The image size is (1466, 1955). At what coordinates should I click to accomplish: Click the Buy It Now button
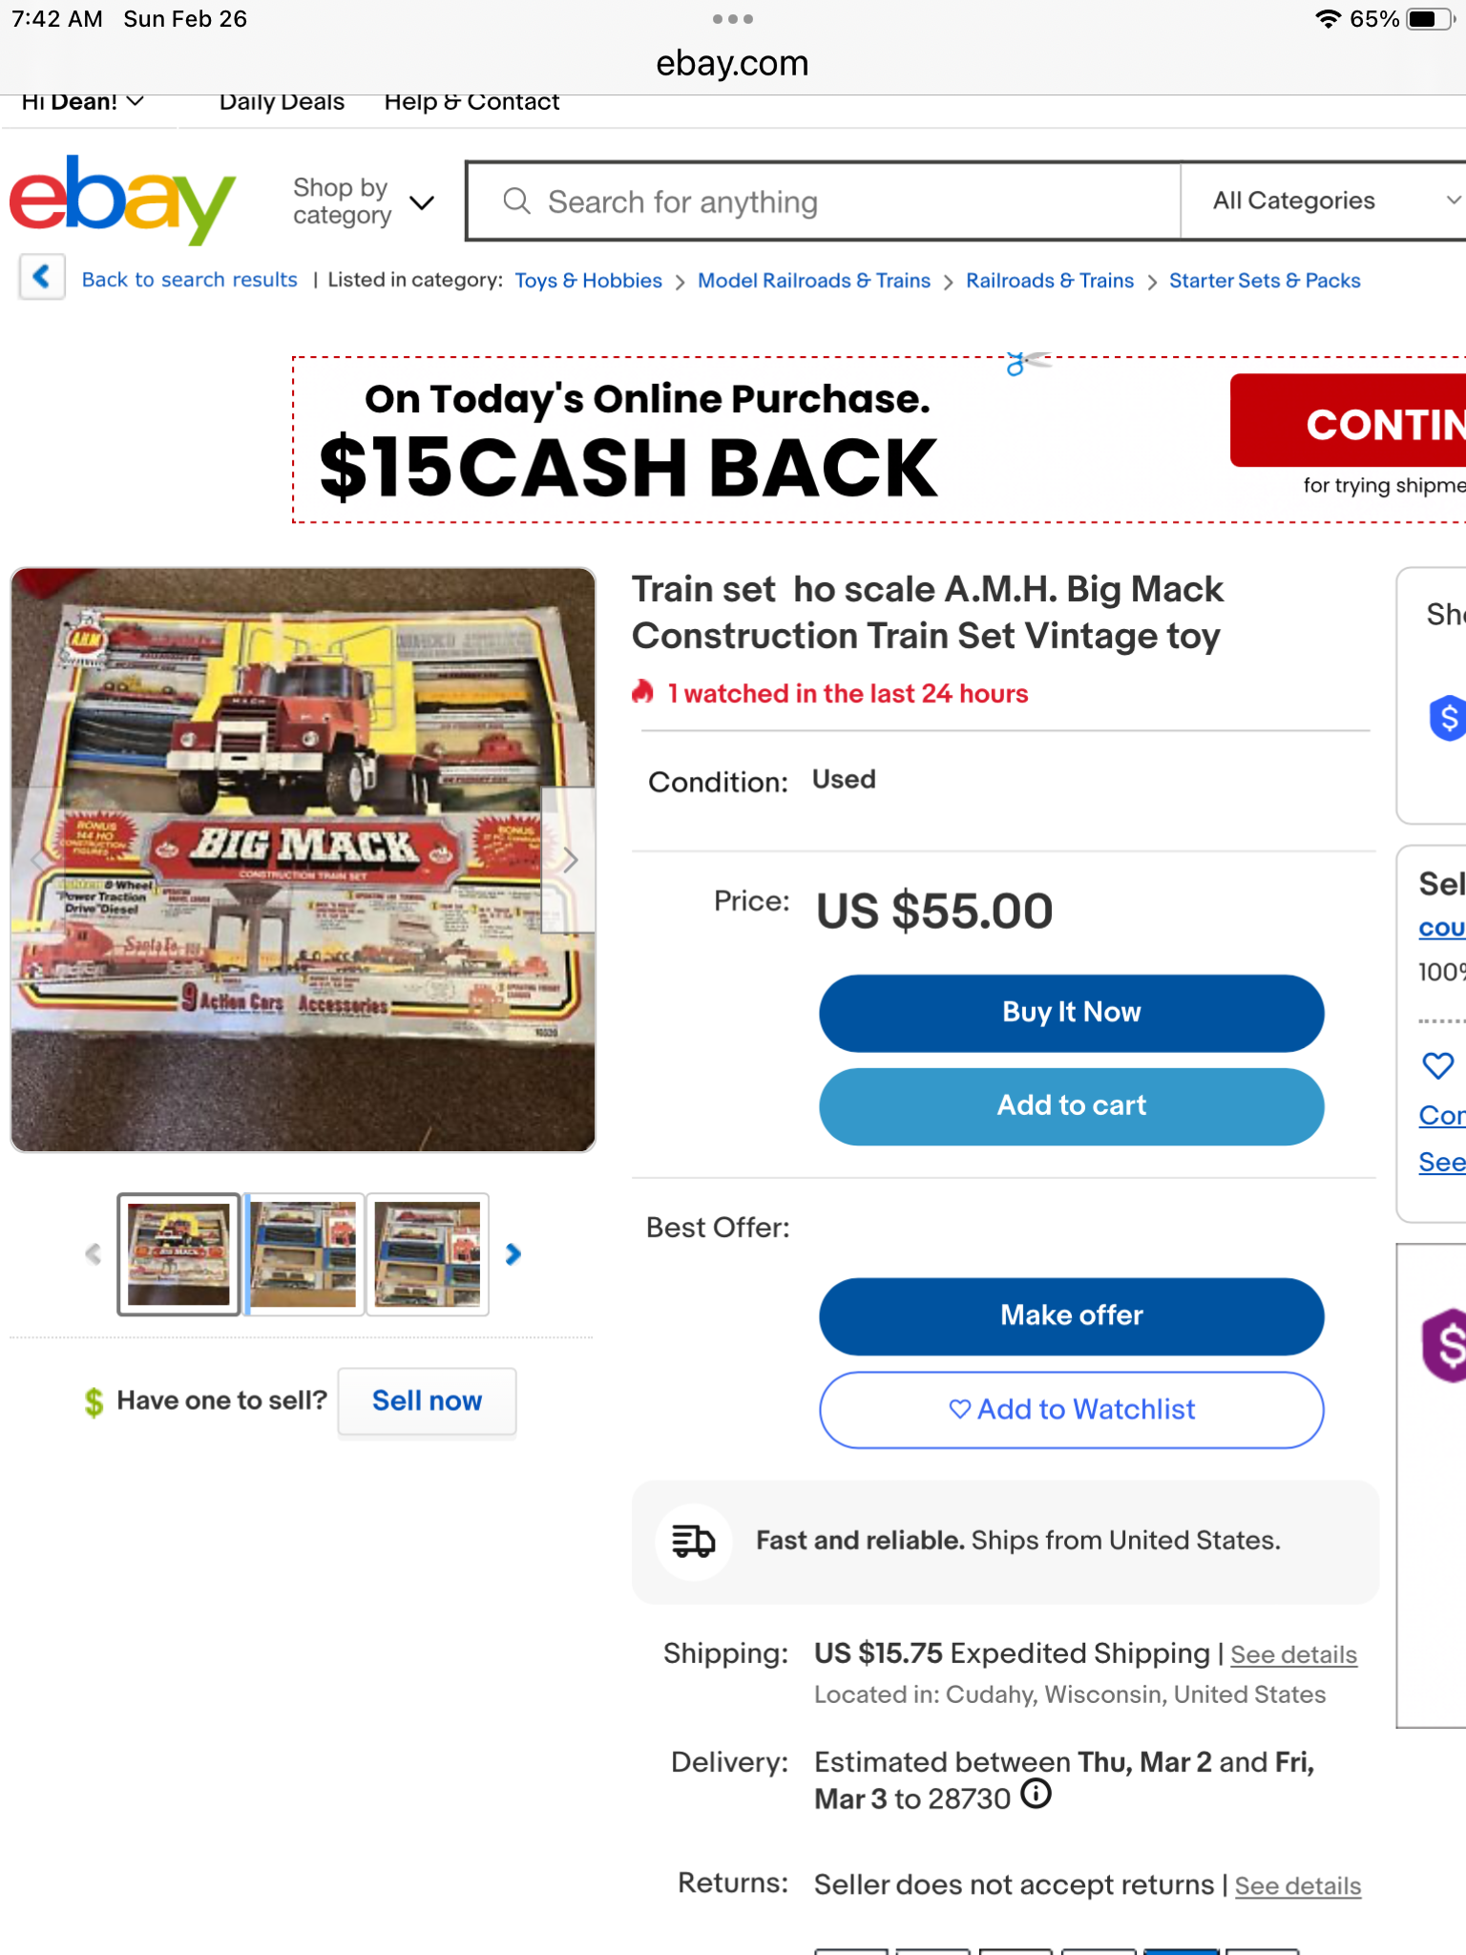pyautogui.click(x=1071, y=1013)
